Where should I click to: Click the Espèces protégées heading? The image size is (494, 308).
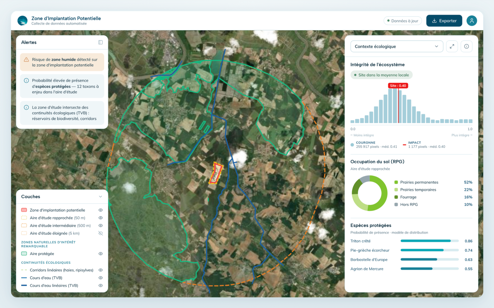(371, 225)
